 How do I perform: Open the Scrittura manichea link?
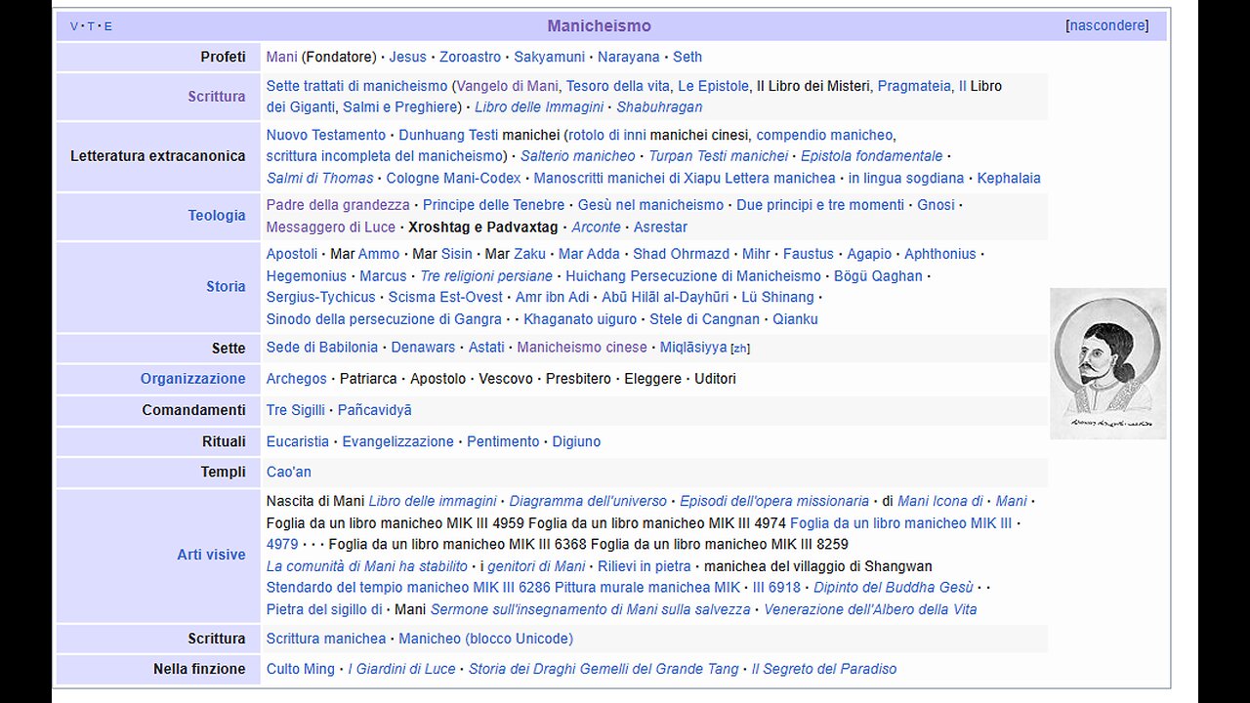coord(326,639)
